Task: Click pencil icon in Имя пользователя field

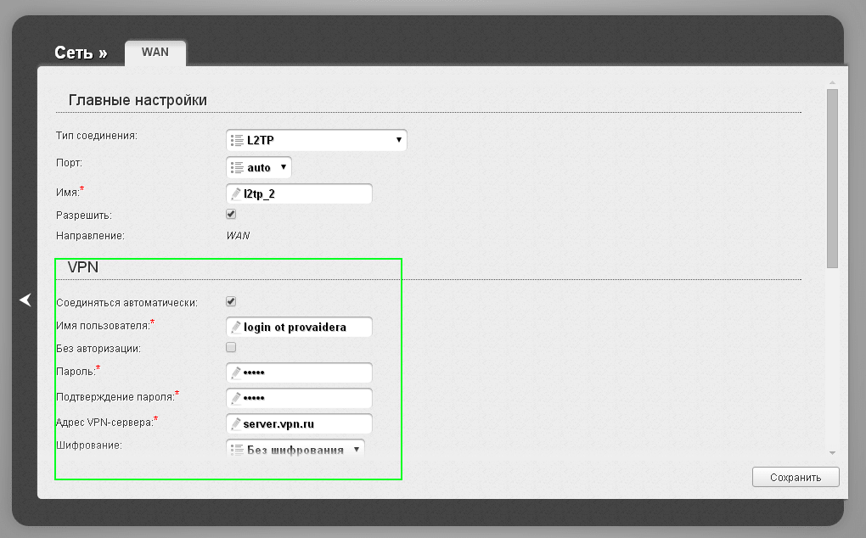Action: (236, 327)
